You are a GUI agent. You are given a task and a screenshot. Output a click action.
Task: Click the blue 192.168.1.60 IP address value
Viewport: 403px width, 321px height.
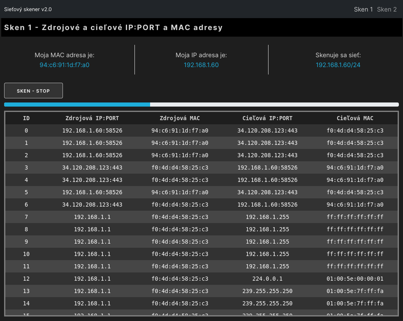pos(201,65)
